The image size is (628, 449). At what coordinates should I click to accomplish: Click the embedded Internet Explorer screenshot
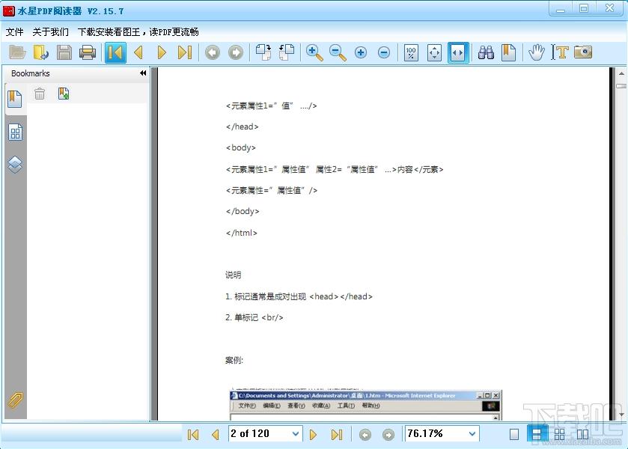365,405
